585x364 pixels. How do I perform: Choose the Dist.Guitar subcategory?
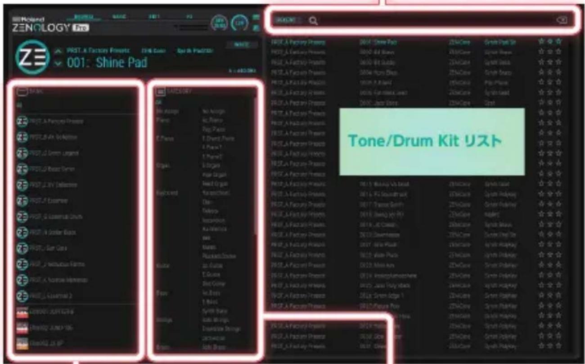(214, 284)
